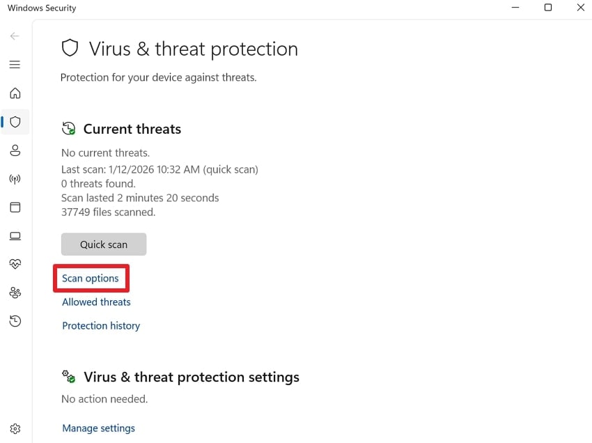Minimize the Windows Security window
This screenshot has height=443, width=592.
515,8
